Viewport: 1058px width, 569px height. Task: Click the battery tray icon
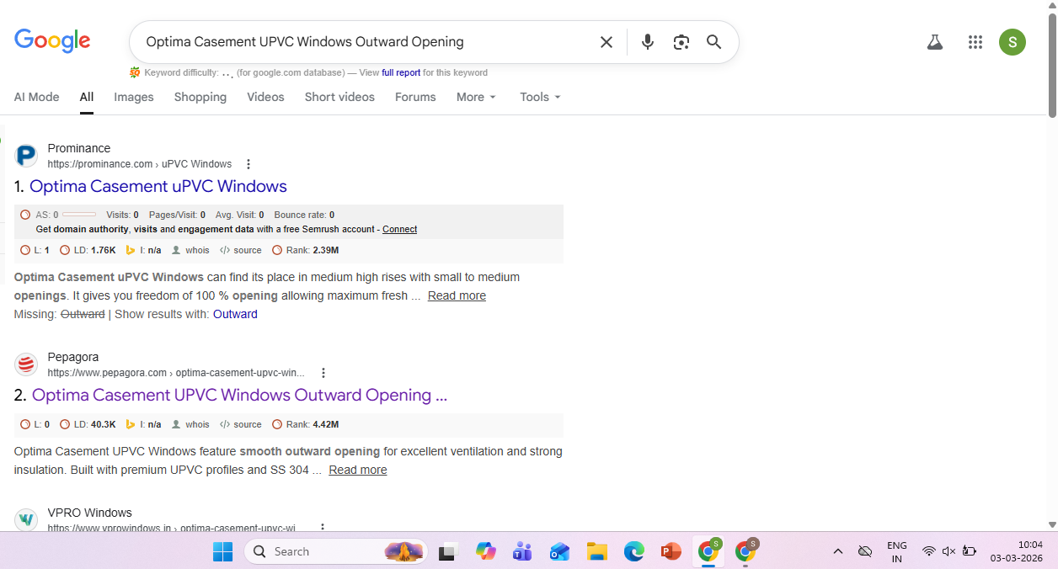pos(970,551)
